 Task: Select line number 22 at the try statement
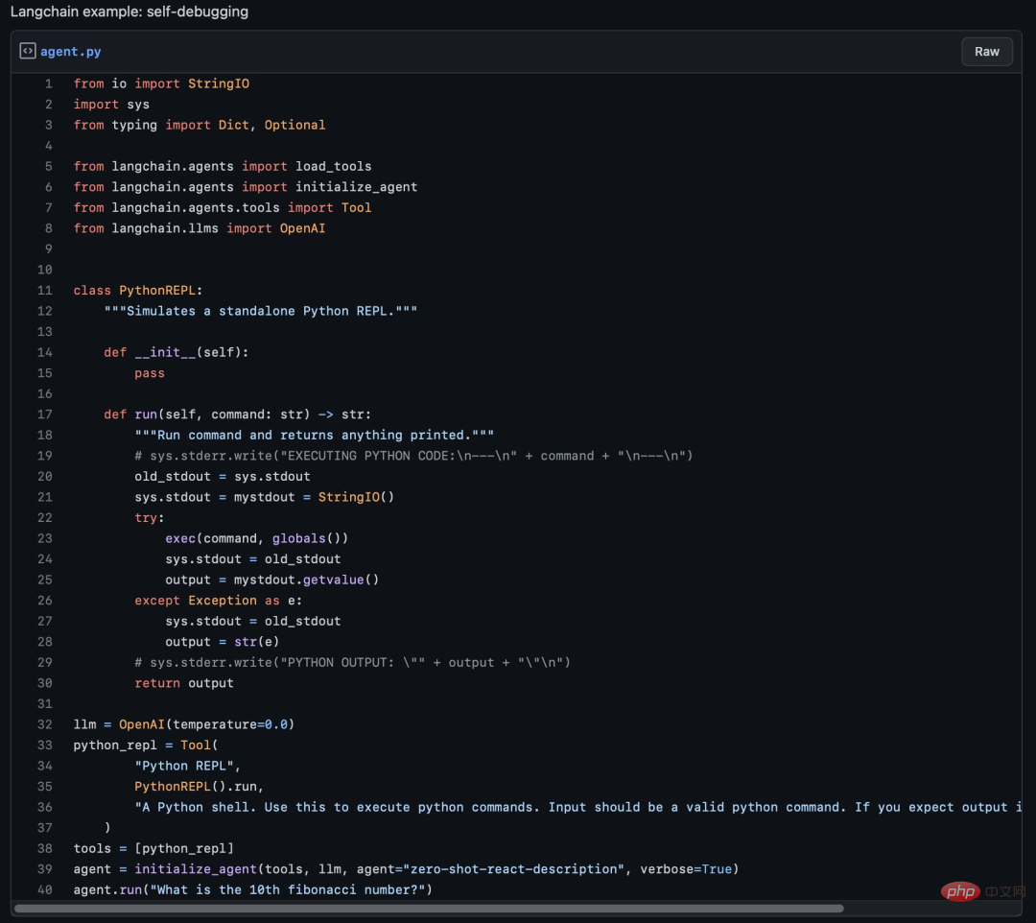click(45, 518)
